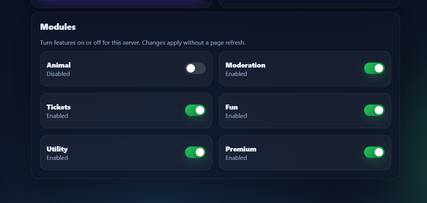The image size is (427, 203).
Task: Click the Enabled status under Utility
Action: click(x=57, y=158)
